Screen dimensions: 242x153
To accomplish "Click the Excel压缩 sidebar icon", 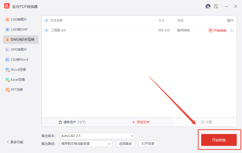I will click(7, 80).
